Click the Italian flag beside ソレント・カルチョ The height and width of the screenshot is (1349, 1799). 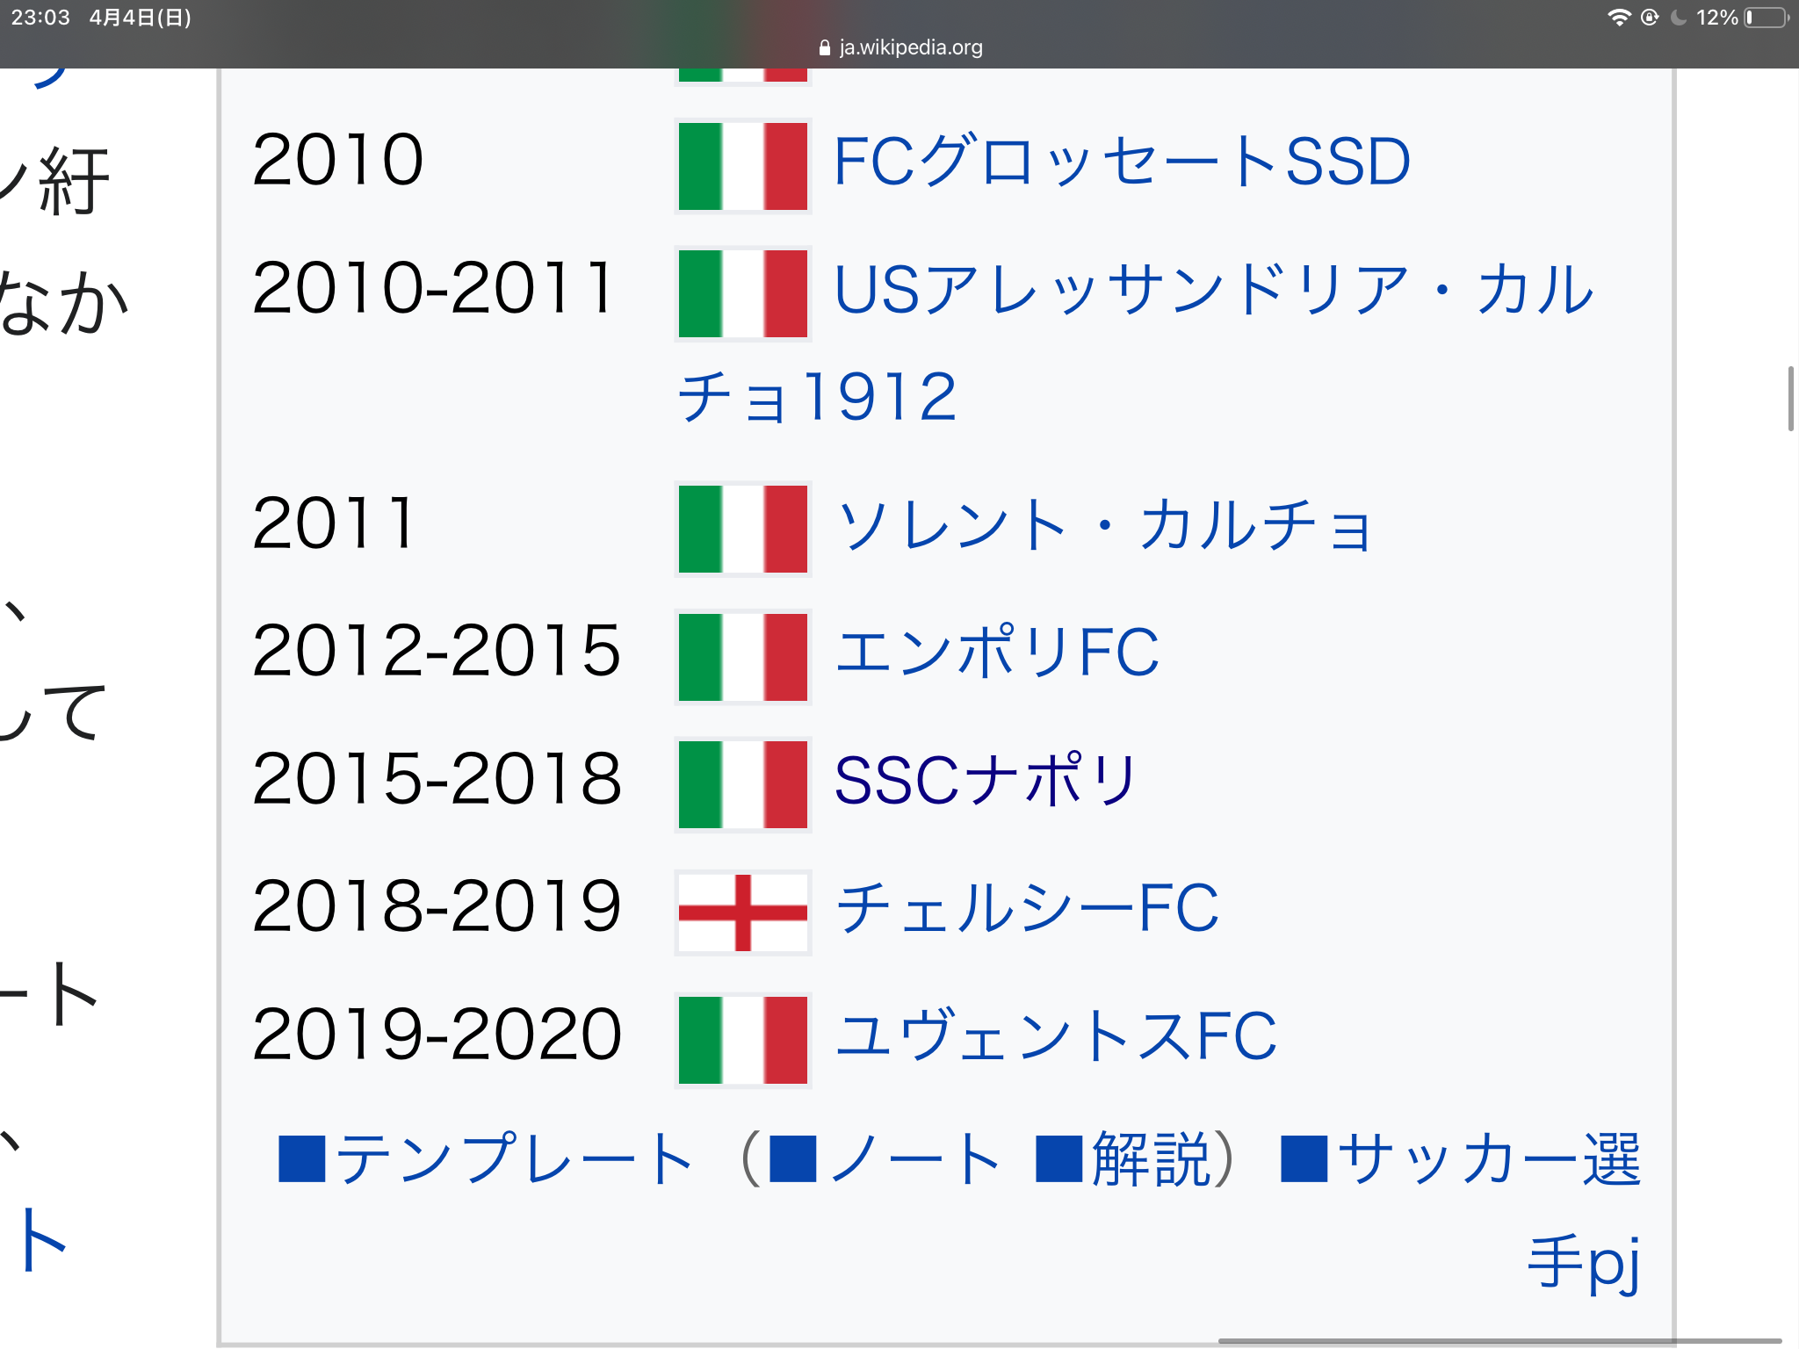tap(742, 529)
